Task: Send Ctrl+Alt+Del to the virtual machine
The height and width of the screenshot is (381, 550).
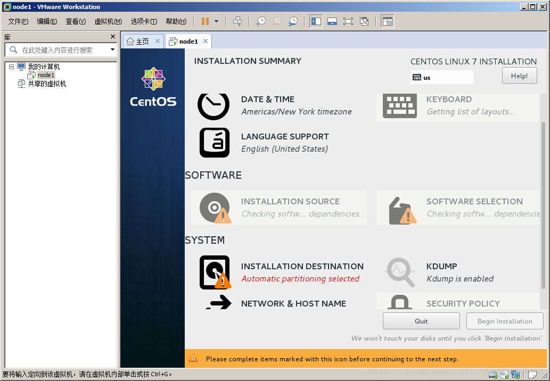Action: (237, 21)
